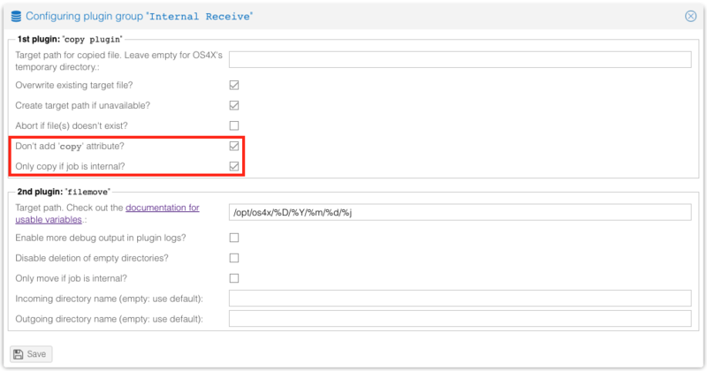Image resolution: width=707 pixels, height=371 pixels.
Task: Click the 1st plugin 'copy plugin' section heading
Action: click(x=69, y=39)
